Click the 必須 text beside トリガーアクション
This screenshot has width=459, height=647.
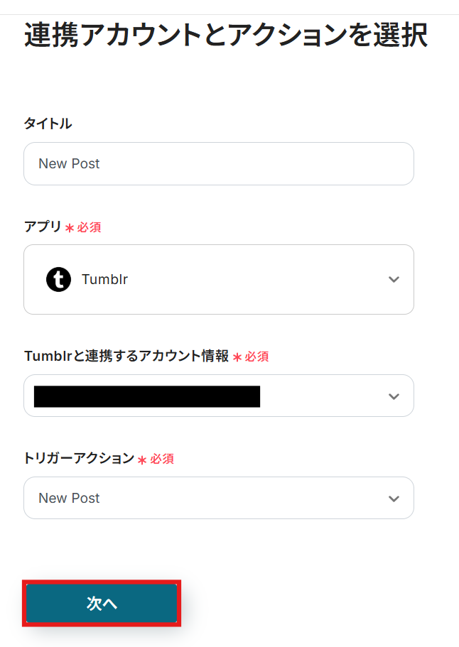tap(161, 460)
